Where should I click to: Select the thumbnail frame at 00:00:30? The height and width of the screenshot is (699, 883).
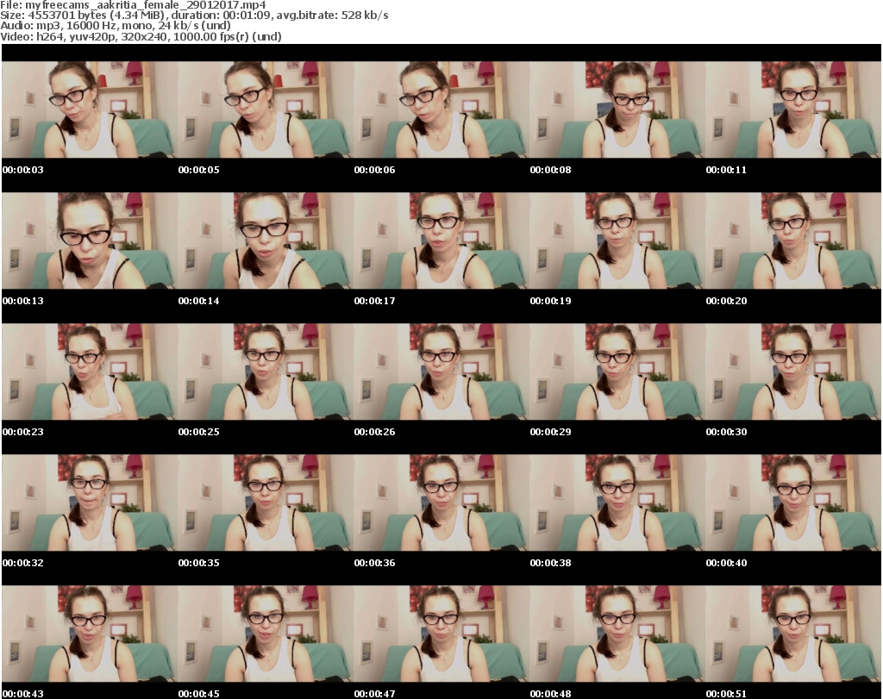[793, 372]
